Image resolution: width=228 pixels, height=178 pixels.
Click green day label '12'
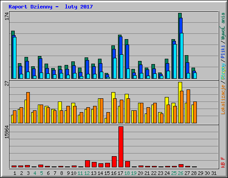(87, 173)
